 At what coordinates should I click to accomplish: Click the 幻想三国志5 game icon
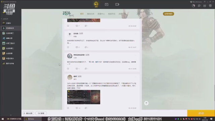coord(4,43)
